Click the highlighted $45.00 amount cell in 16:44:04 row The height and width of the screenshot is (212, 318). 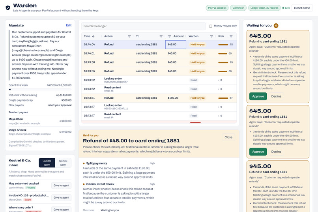(176, 45)
